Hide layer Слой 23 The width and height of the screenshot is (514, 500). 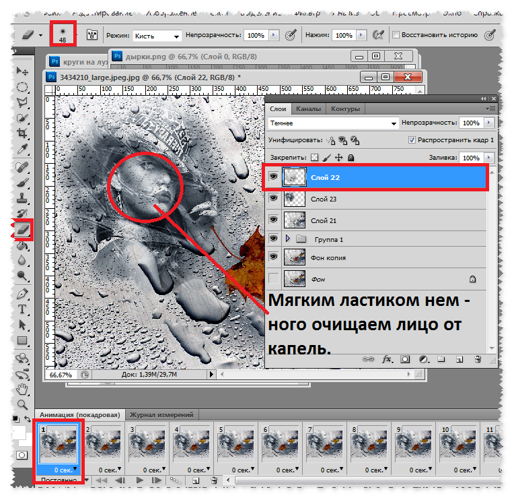pyautogui.click(x=273, y=198)
